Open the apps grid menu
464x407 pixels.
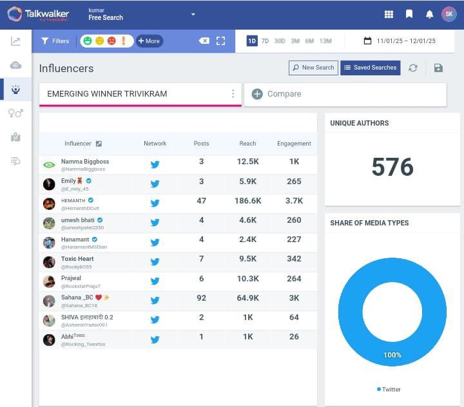(x=389, y=14)
